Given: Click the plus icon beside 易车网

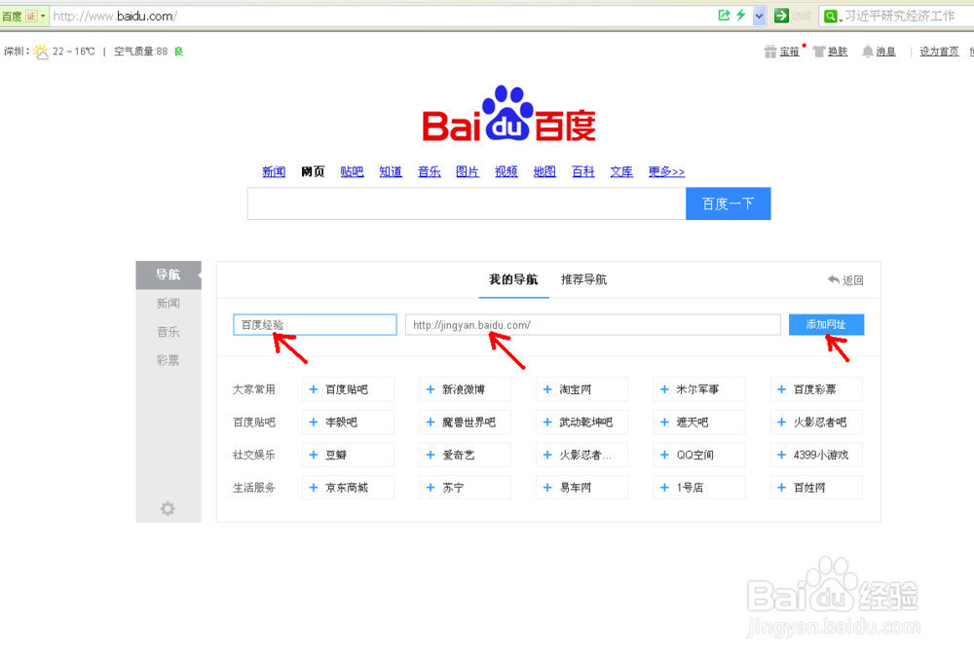Looking at the screenshot, I should pos(547,488).
